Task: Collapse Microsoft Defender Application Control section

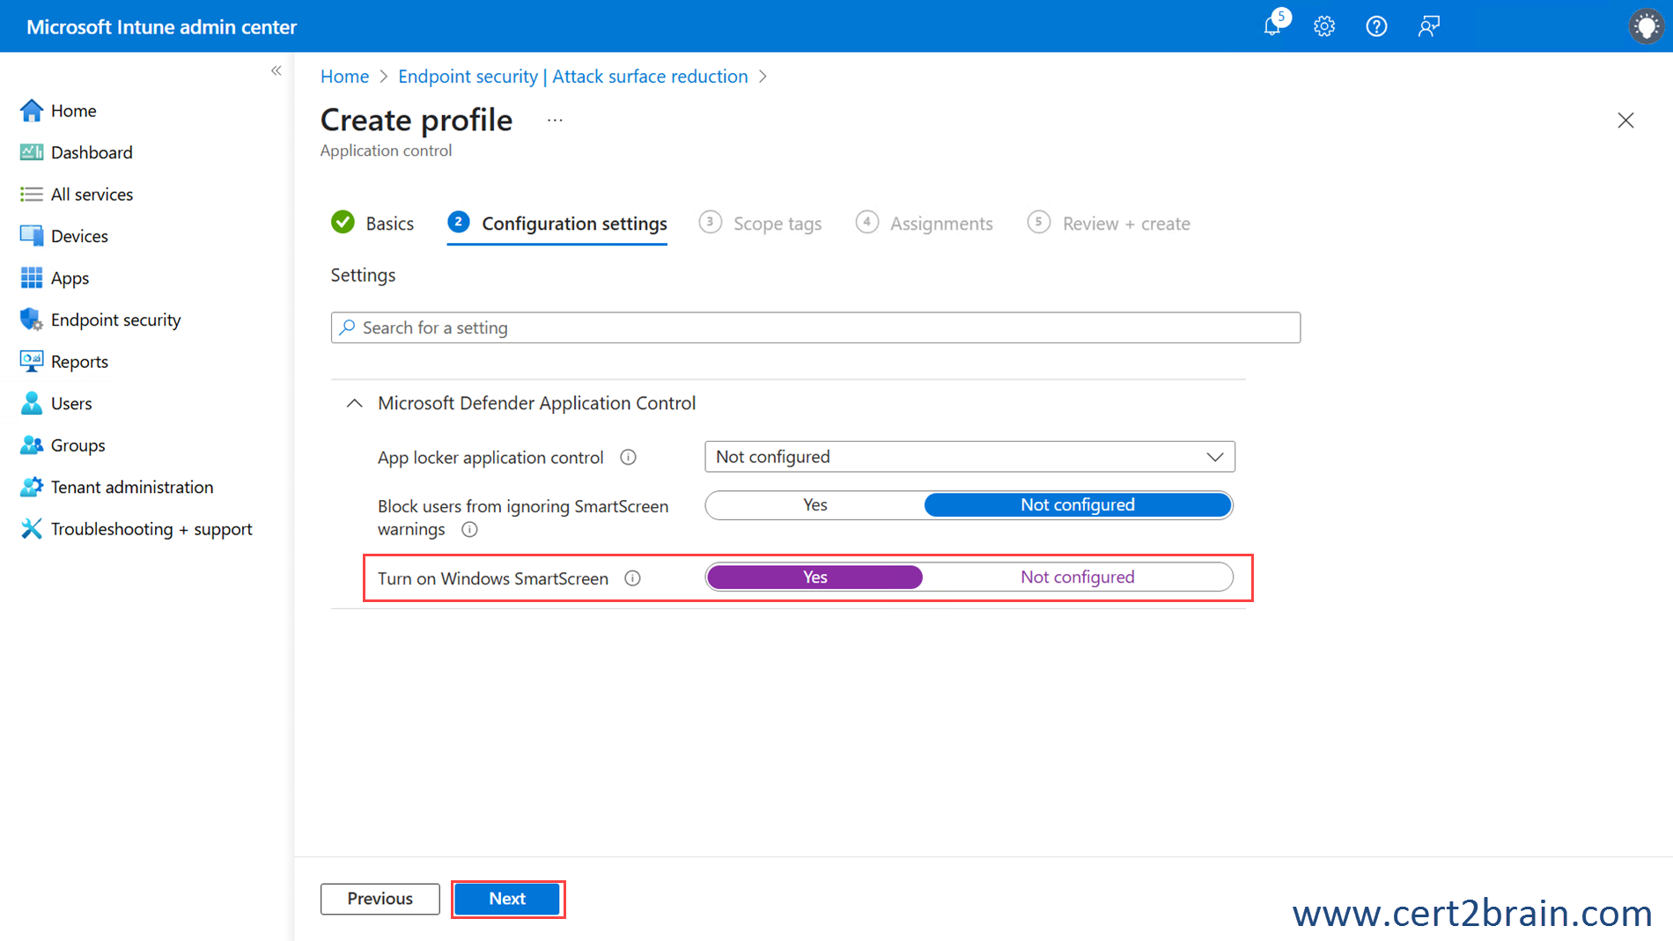Action: point(354,403)
